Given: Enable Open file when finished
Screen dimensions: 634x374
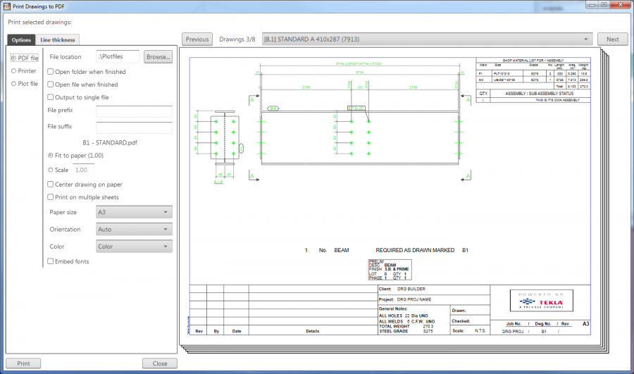Looking at the screenshot, I should tap(51, 85).
